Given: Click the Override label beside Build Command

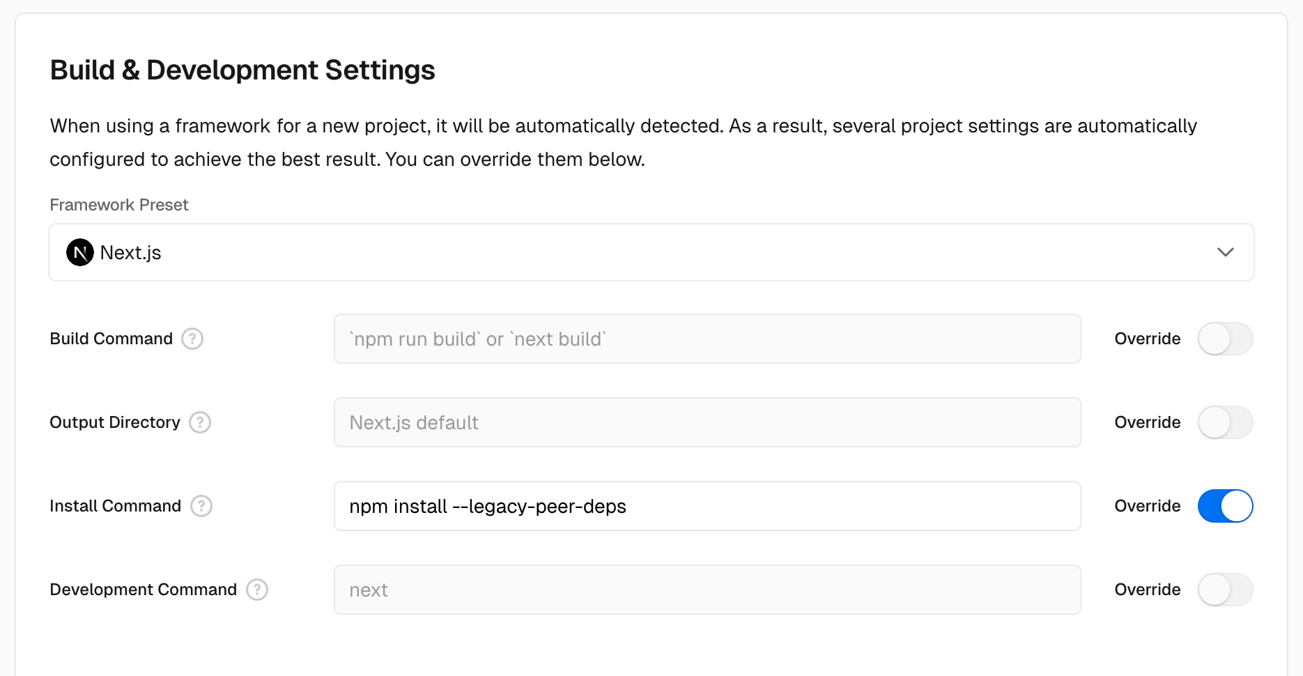Looking at the screenshot, I should [x=1148, y=339].
